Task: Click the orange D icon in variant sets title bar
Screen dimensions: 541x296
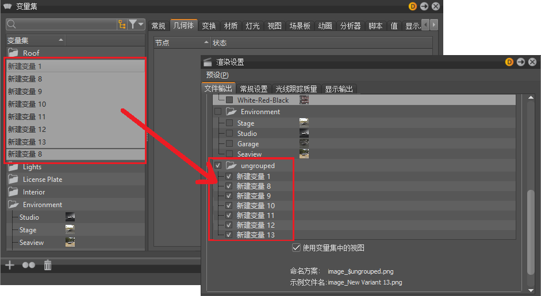Action: coord(413,6)
